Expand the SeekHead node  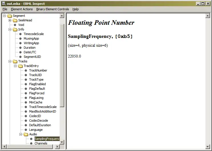[x=10, y=21]
